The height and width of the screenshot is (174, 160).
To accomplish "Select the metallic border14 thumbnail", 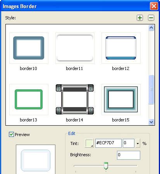I will tap(75, 99).
